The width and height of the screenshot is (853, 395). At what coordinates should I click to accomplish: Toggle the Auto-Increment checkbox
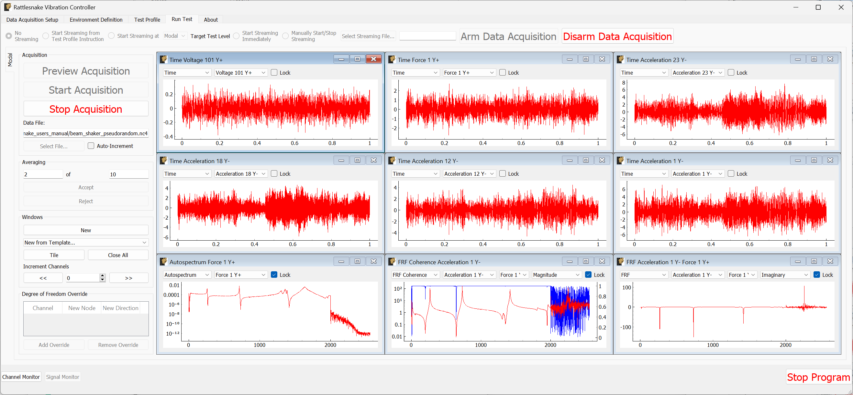pyautogui.click(x=91, y=146)
